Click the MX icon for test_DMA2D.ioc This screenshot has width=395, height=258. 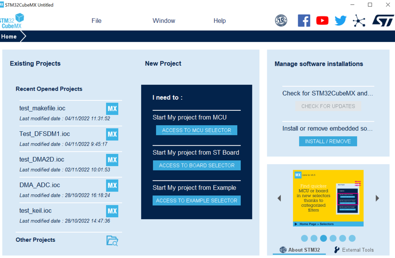112,160
